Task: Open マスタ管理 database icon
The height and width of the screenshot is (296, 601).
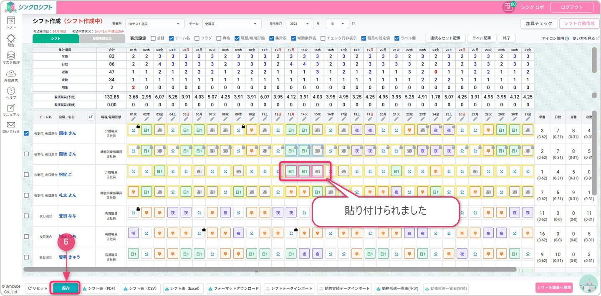Action: click(11, 56)
